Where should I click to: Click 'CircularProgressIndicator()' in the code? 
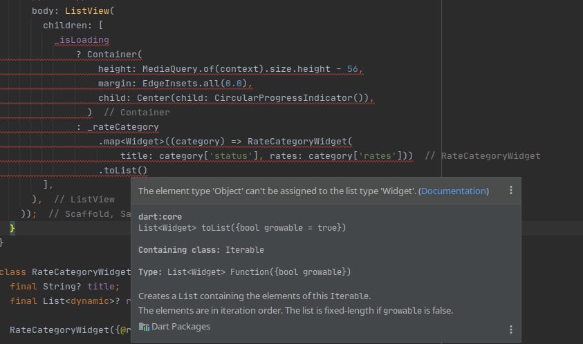291,97
